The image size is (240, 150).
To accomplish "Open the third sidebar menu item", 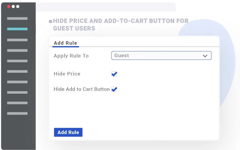I will (17, 40).
